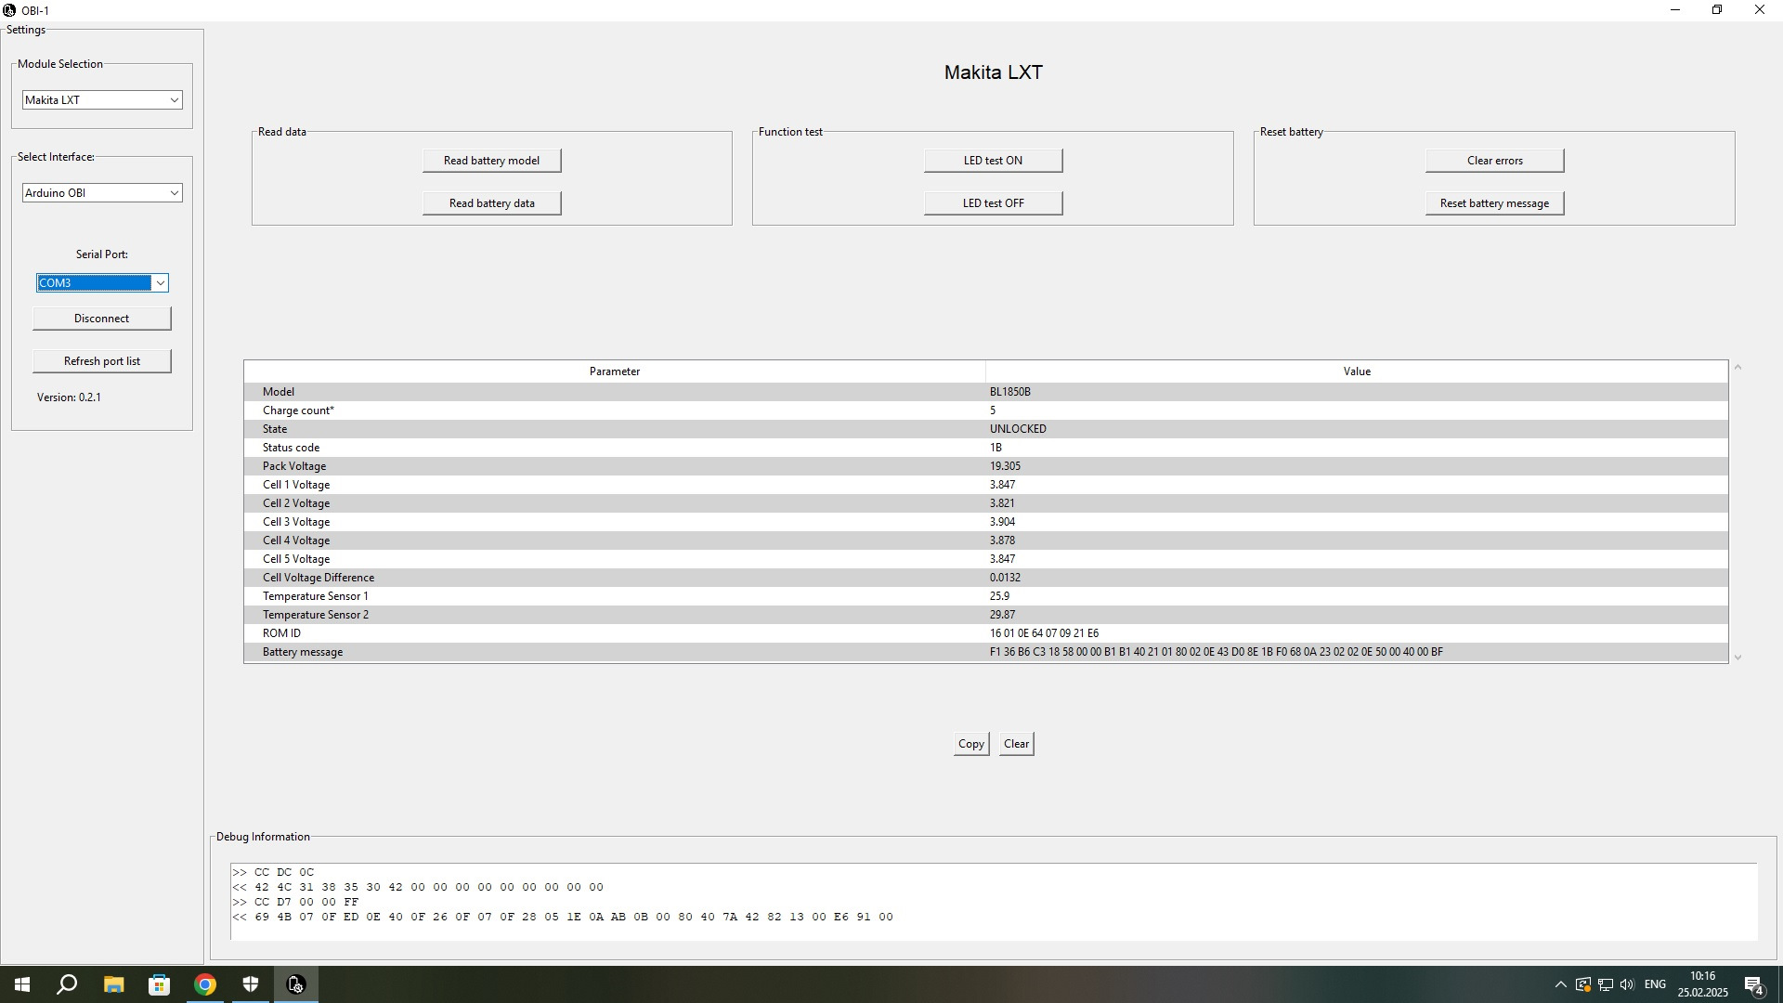This screenshot has width=1783, height=1003.
Task: Expand the COM3 serial port dropdown
Action: (160, 283)
